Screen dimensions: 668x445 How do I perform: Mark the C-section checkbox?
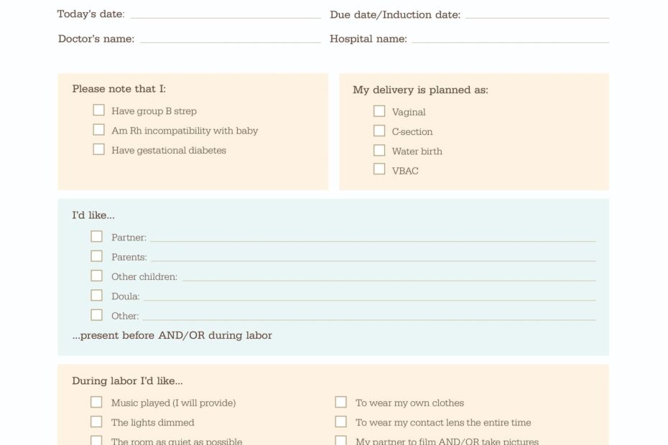point(379,131)
